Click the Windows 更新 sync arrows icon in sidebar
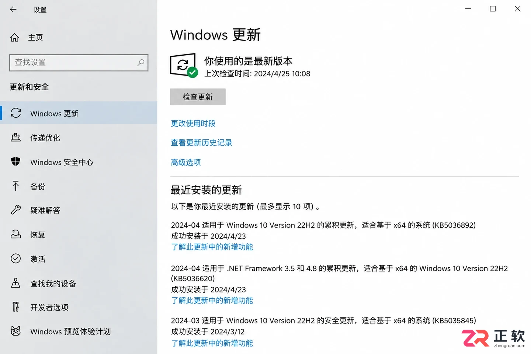531x354 pixels. point(16,113)
